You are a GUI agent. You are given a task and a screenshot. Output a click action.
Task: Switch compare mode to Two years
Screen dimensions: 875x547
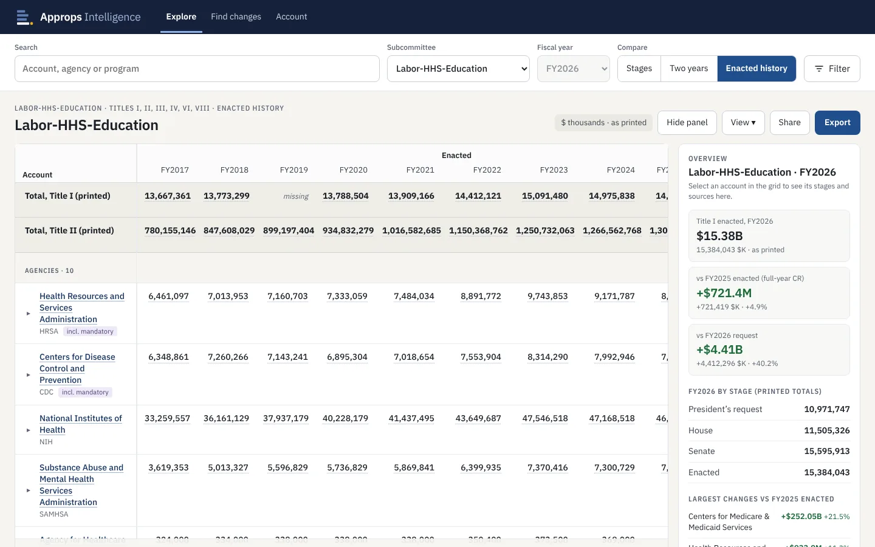click(689, 69)
